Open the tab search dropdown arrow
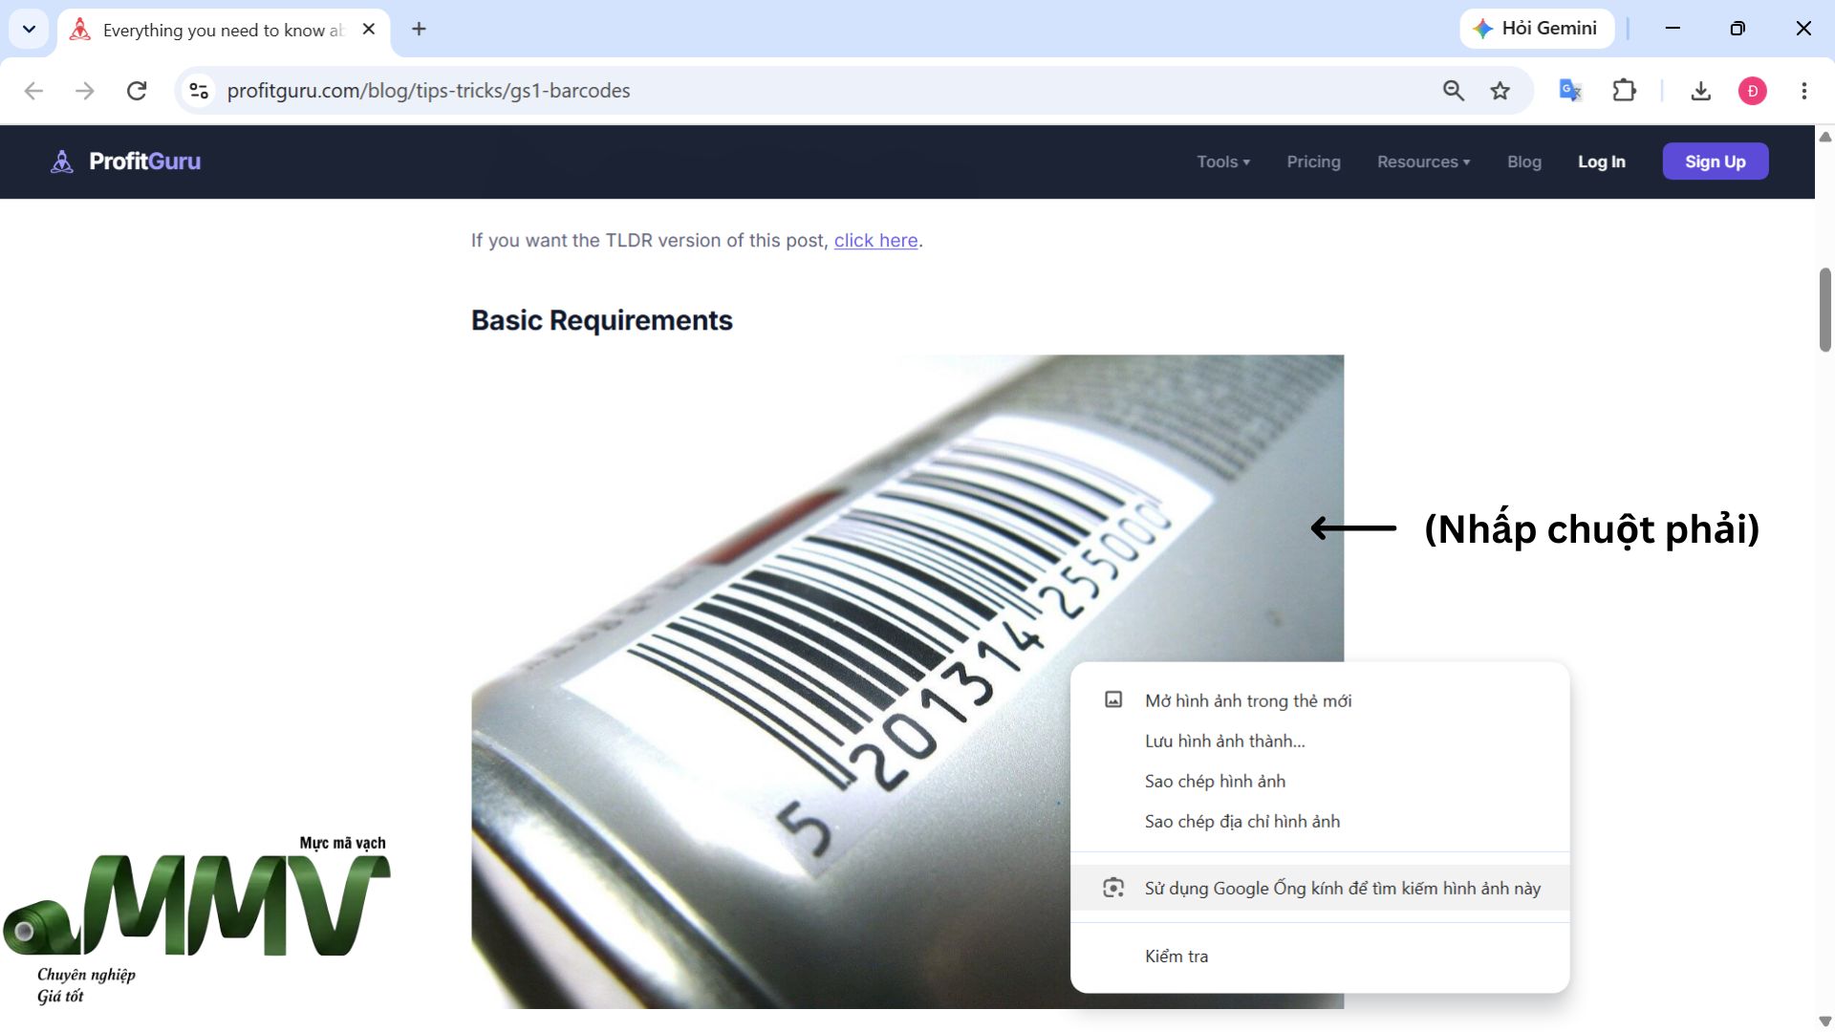Viewport: 1835px width, 1032px height. coord(29,29)
